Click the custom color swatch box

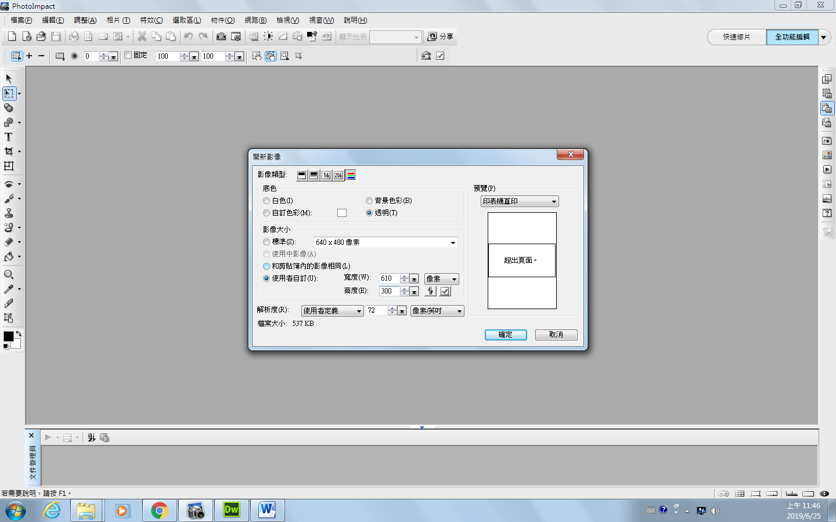pyautogui.click(x=342, y=213)
